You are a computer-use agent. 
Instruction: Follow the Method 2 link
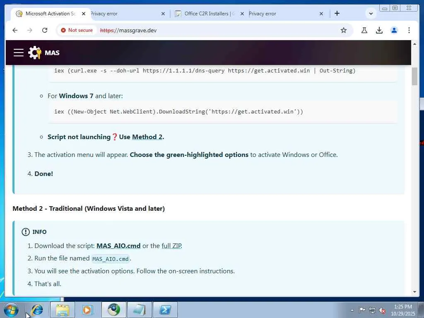[147, 137]
